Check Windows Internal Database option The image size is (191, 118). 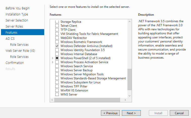tap(57, 54)
